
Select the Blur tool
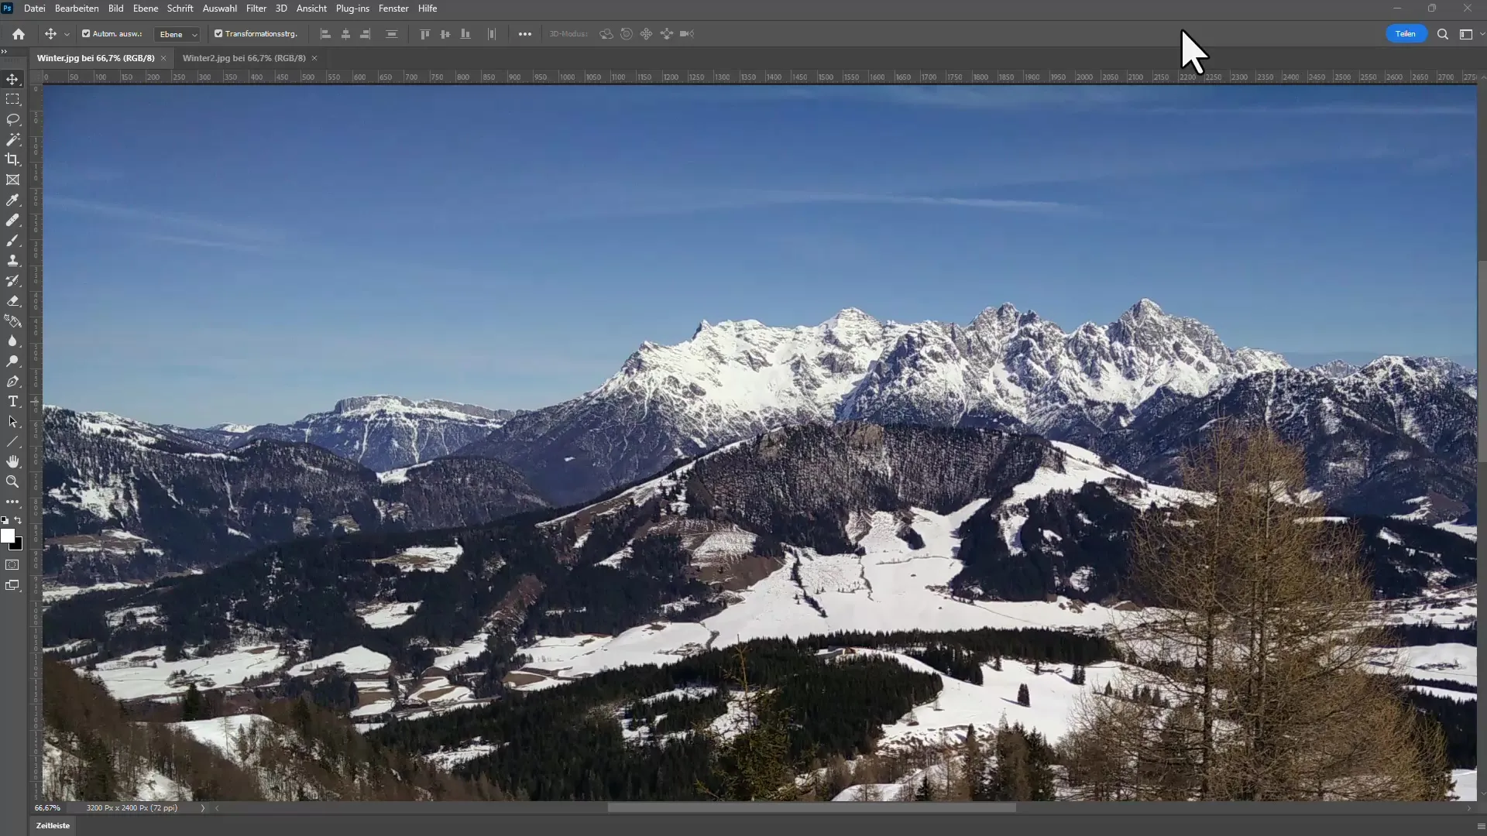click(12, 341)
